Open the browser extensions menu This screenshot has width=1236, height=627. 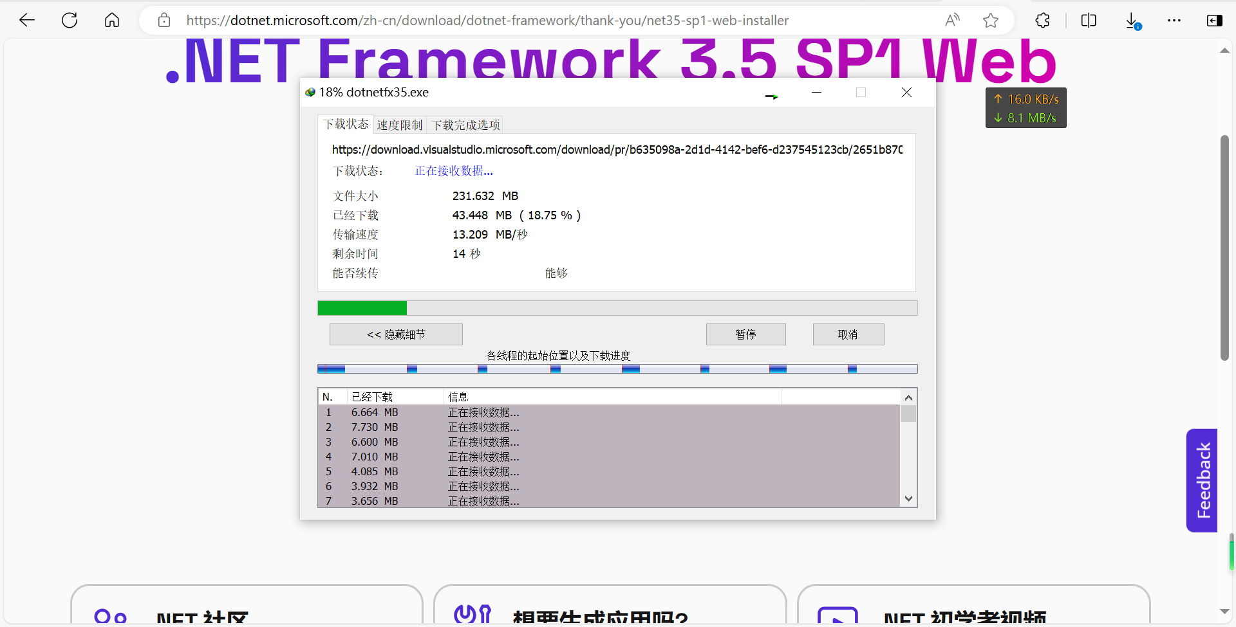coord(1043,20)
